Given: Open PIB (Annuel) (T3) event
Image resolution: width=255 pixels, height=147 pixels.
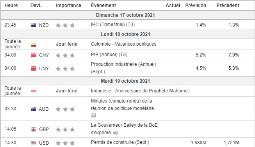Looking at the screenshot, I should [x=109, y=55].
